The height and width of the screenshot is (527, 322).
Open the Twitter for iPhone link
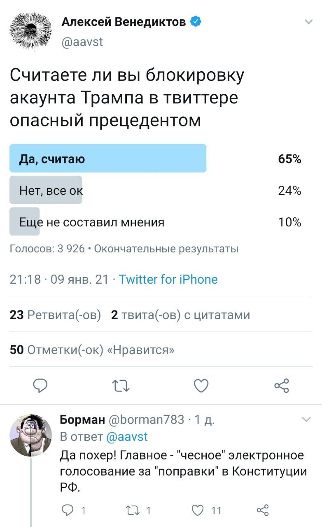click(x=168, y=280)
